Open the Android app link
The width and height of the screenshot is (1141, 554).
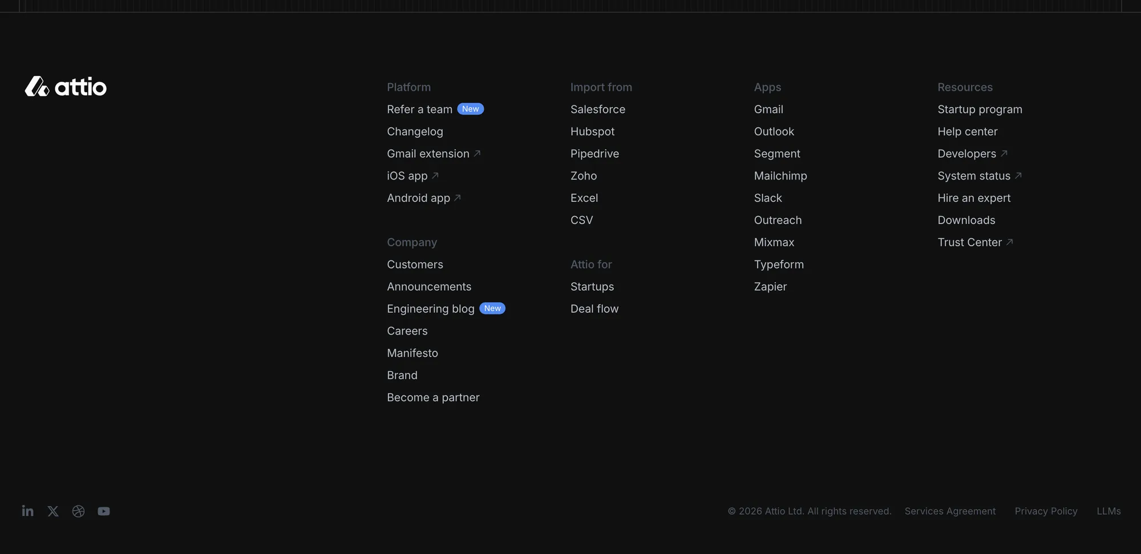[x=424, y=198]
